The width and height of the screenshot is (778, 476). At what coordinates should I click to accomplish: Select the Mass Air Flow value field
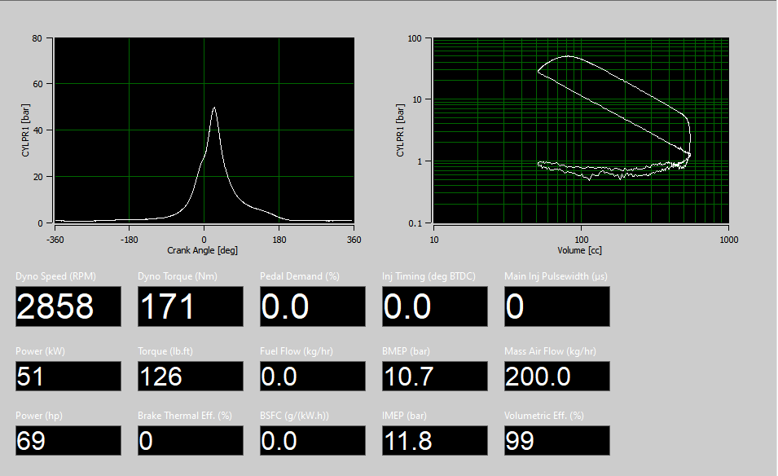(x=556, y=376)
